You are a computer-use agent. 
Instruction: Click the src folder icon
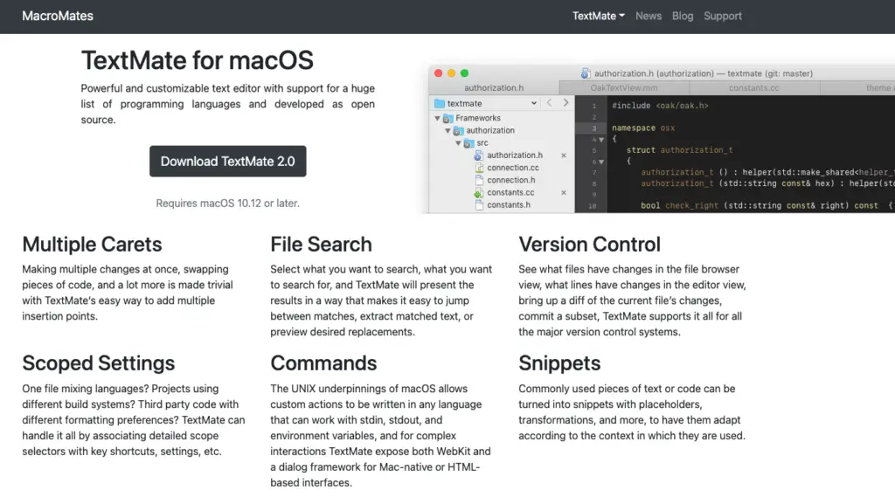coord(468,143)
